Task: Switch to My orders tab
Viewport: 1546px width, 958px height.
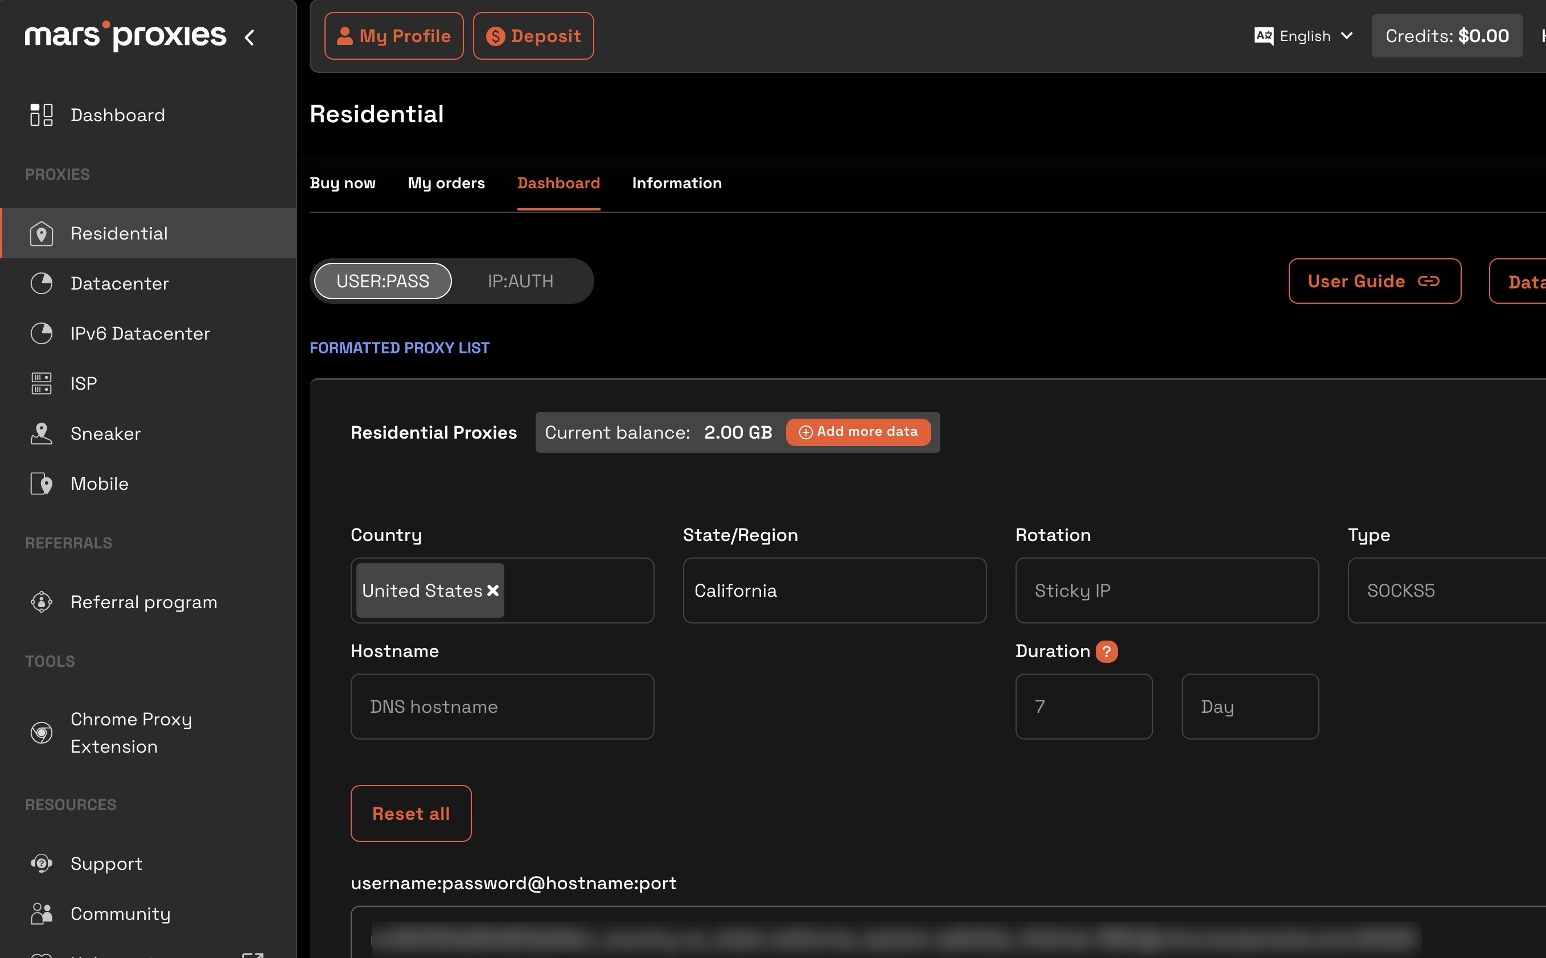Action: pos(446,183)
